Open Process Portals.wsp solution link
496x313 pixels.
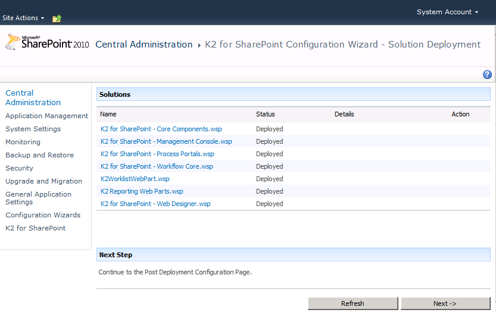(157, 154)
